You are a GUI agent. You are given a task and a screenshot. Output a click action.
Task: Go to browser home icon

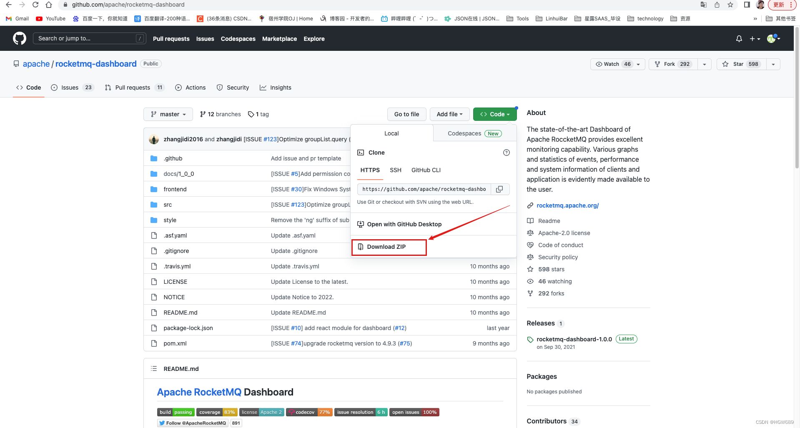point(49,5)
